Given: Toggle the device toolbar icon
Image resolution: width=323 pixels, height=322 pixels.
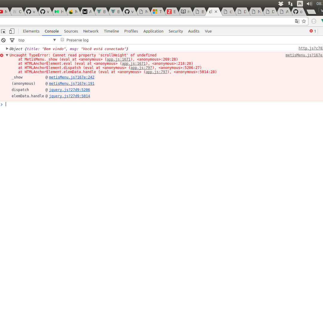Looking at the screenshot, I should pos(11,31).
